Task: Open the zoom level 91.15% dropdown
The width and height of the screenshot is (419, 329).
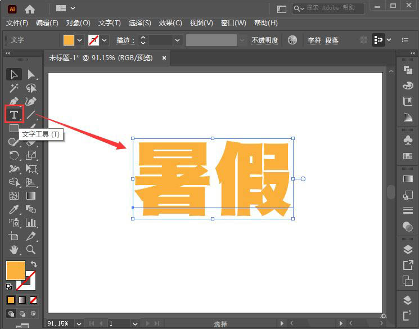Action: (x=79, y=324)
